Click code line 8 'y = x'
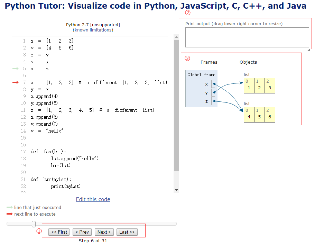 (x=40, y=89)
